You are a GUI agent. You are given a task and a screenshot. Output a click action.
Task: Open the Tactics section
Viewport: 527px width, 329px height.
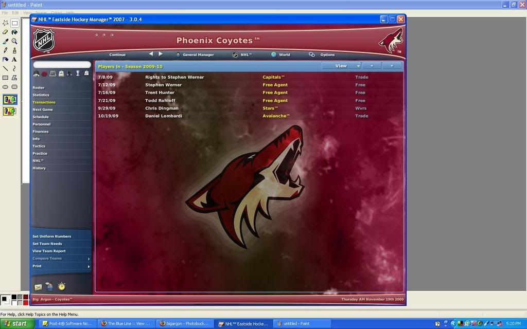[39, 146]
